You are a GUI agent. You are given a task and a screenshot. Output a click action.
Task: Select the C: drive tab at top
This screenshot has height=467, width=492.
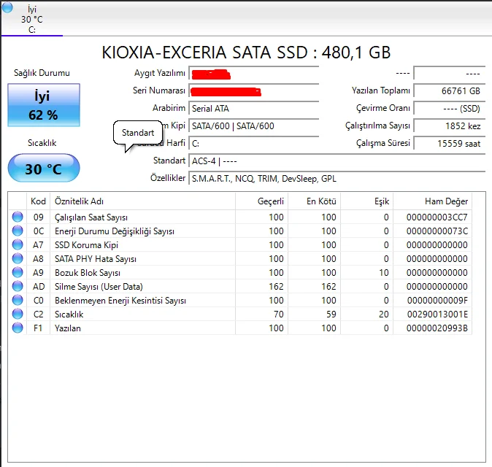pyautogui.click(x=31, y=20)
